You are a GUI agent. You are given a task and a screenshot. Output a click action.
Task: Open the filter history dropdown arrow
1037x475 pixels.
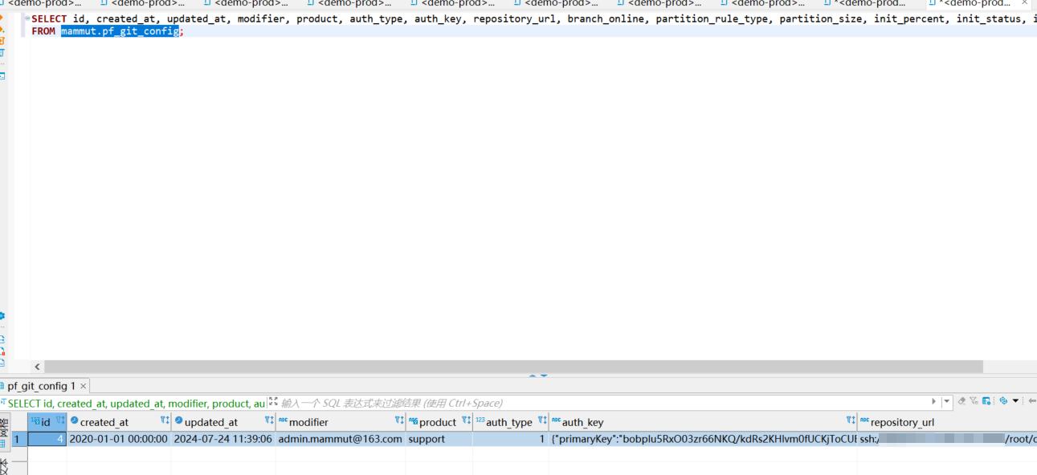pyautogui.click(x=948, y=401)
